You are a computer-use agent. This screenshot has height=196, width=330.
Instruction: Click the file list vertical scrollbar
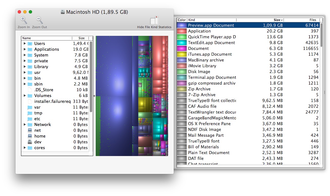tap(91, 77)
